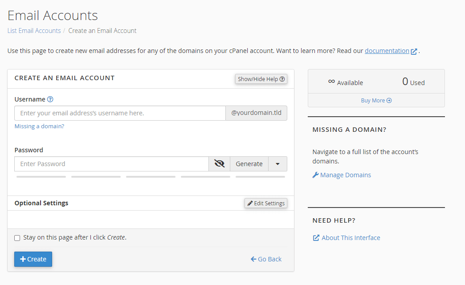Click the Optional Settings heading
The width and height of the screenshot is (465, 285).
[41, 203]
